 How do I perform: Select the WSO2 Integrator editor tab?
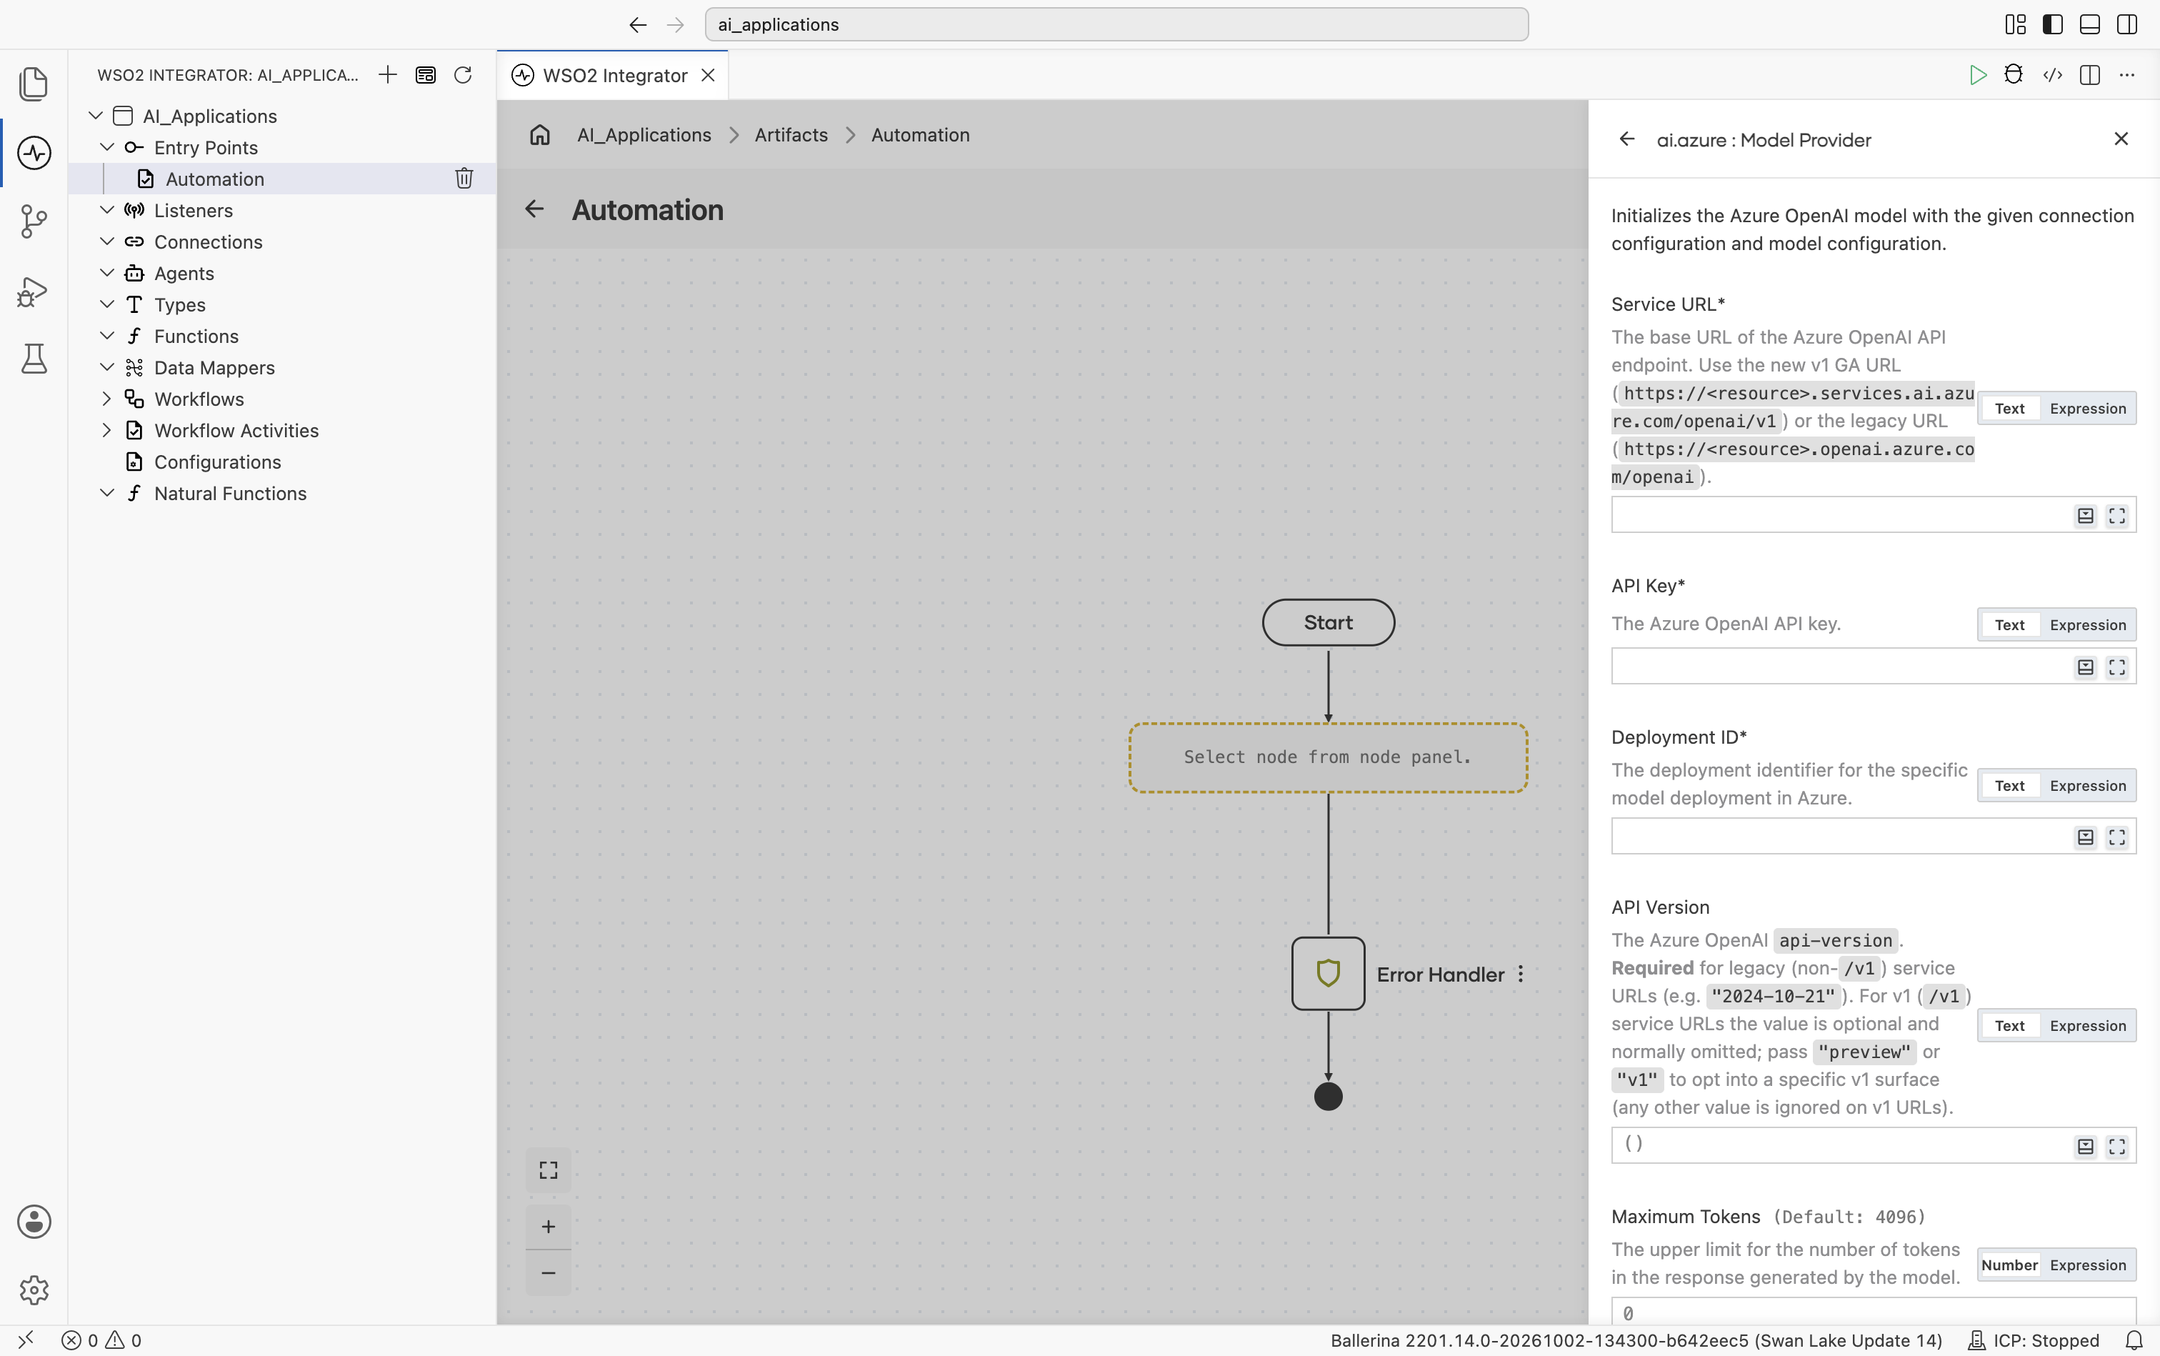pos(614,75)
